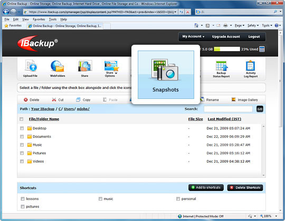Click the GO search button
This screenshot has width=285, height=221.
[260, 109]
